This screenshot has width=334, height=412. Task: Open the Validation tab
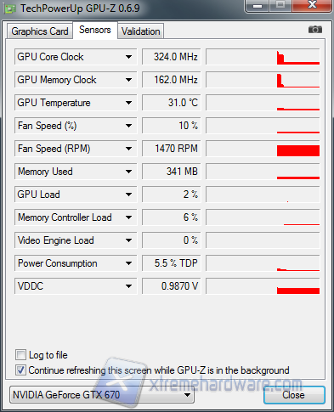point(141,31)
